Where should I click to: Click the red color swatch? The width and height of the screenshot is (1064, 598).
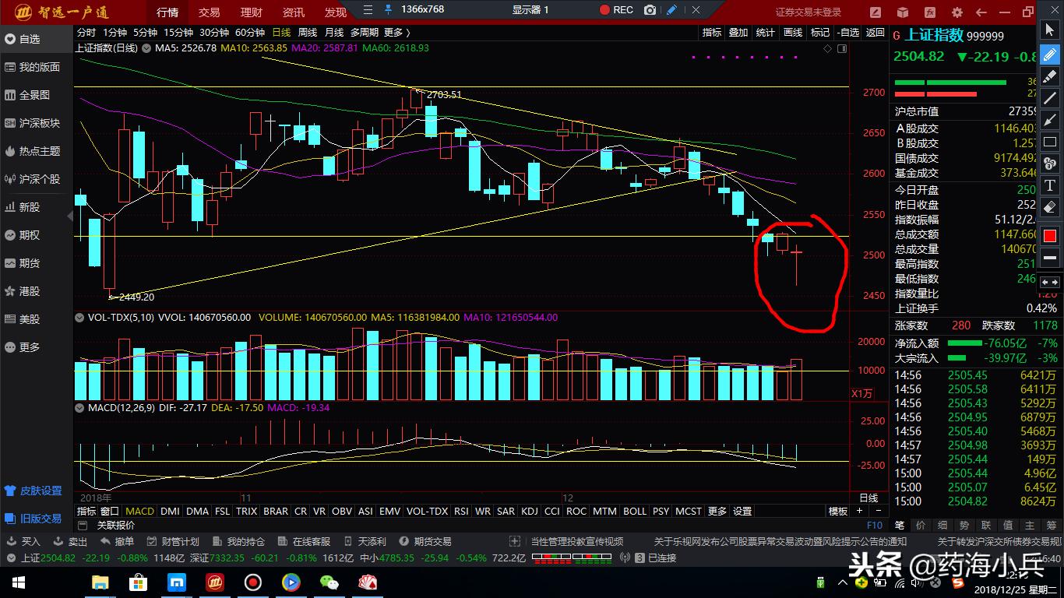(x=1049, y=236)
